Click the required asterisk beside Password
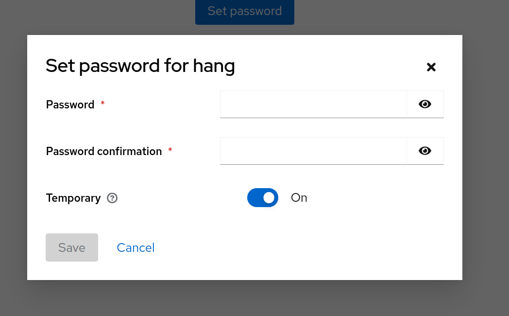Viewport: 509px width, 316px height. point(102,104)
